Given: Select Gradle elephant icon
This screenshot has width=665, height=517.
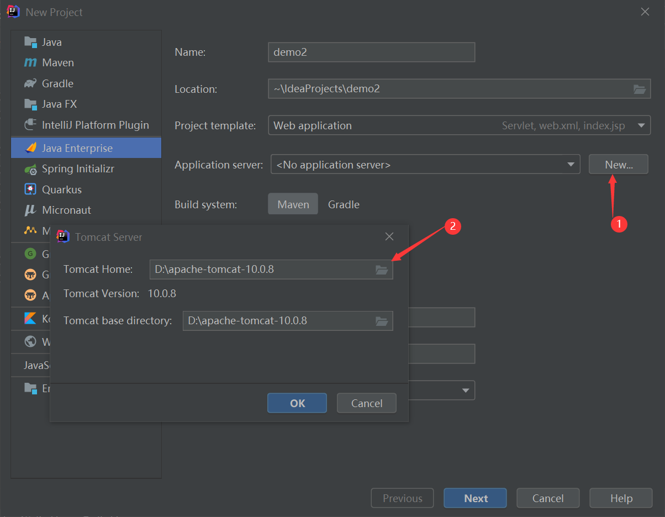Looking at the screenshot, I should (x=30, y=83).
